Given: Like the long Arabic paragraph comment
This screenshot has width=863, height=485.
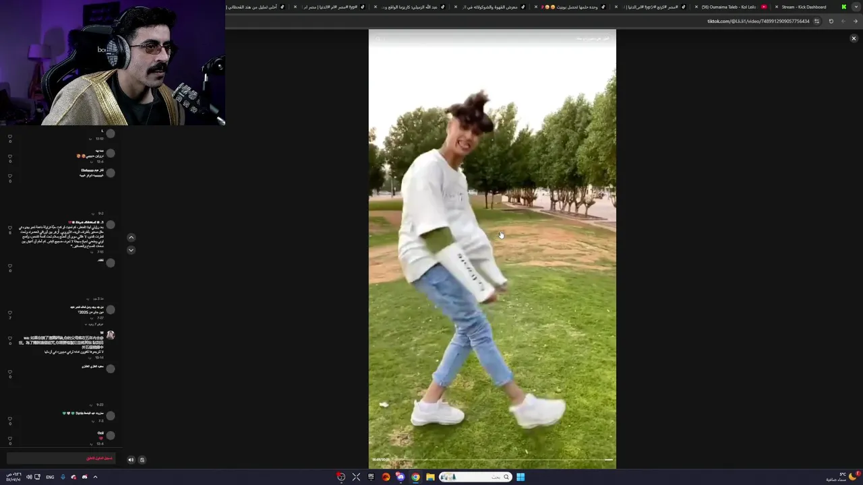Looking at the screenshot, I should pyautogui.click(x=10, y=228).
